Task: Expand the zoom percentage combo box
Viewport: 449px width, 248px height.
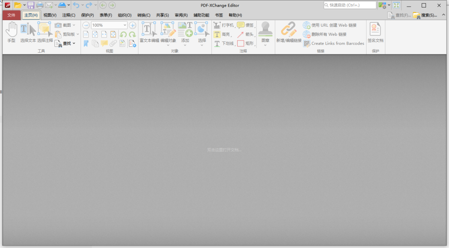Action: click(x=125, y=25)
